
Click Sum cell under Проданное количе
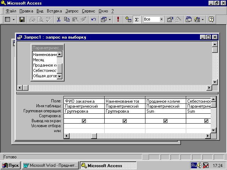[166, 111]
